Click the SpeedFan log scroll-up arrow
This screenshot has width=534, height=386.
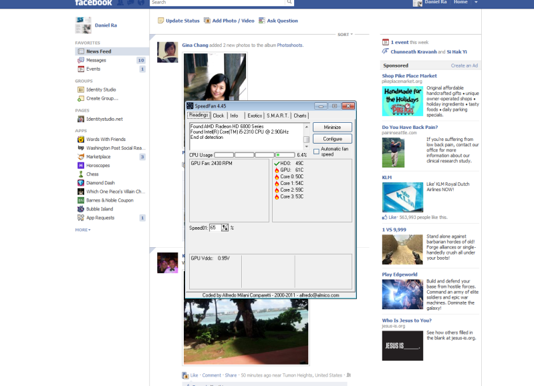click(307, 127)
